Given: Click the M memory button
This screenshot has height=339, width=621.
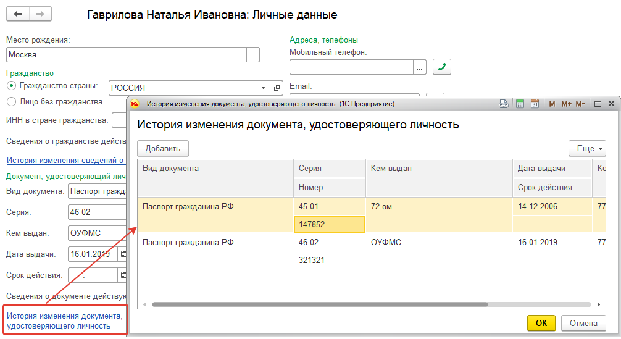Looking at the screenshot, I should [552, 104].
